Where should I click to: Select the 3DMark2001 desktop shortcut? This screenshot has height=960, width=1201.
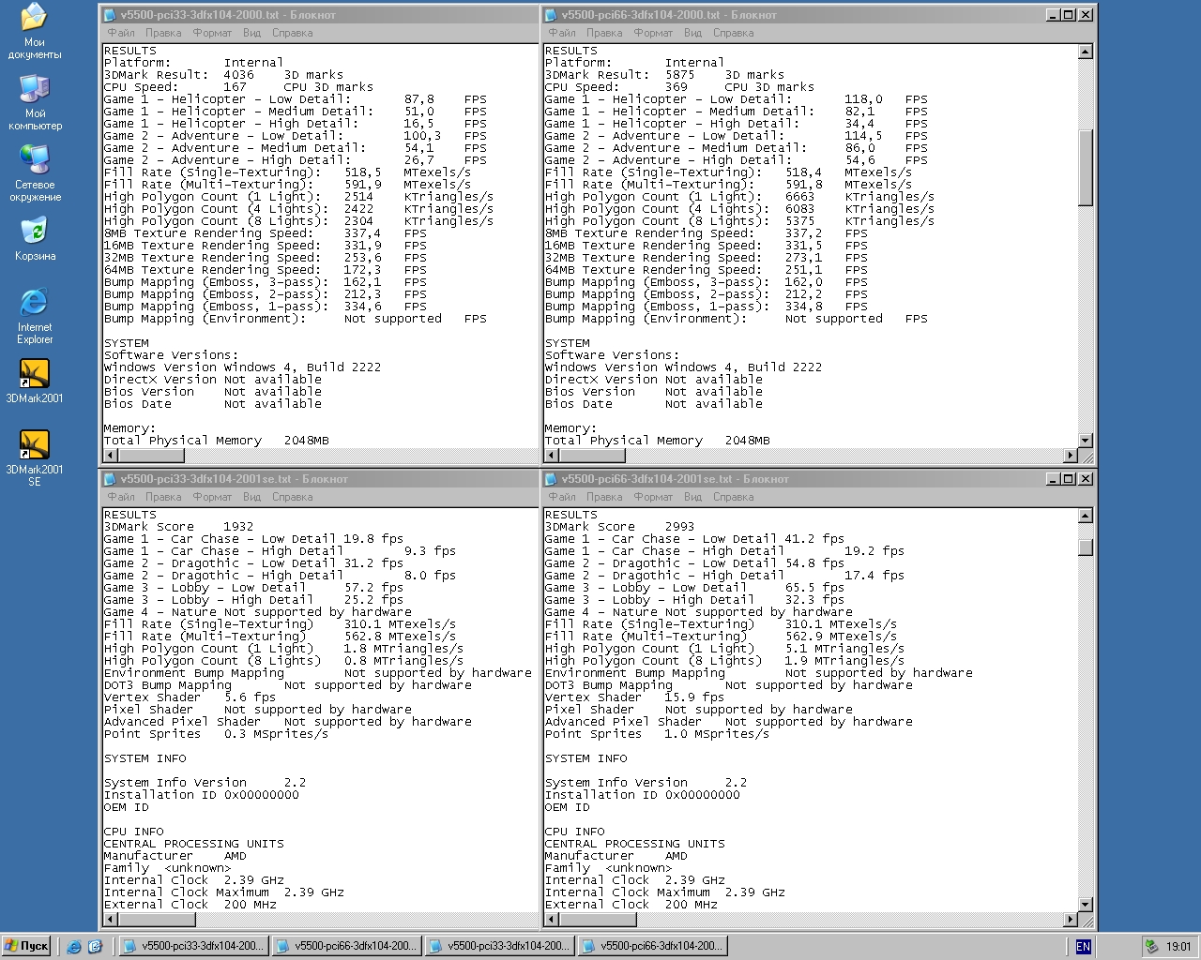pyautogui.click(x=35, y=382)
